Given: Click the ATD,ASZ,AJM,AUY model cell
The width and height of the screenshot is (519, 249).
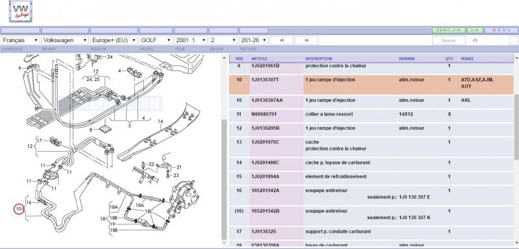Looking at the screenshot, I should coord(477,83).
